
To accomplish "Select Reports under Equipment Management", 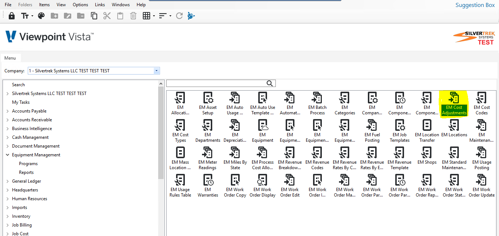I will [26, 172].
